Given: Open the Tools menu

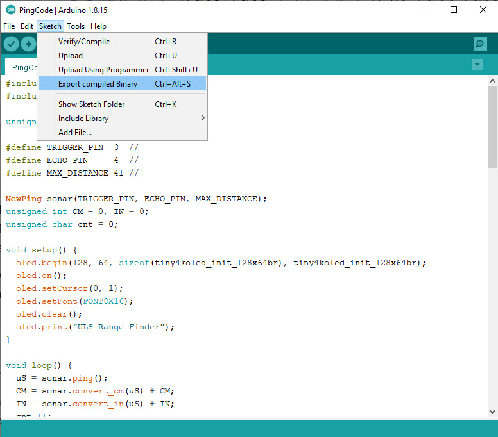Looking at the screenshot, I should [76, 26].
